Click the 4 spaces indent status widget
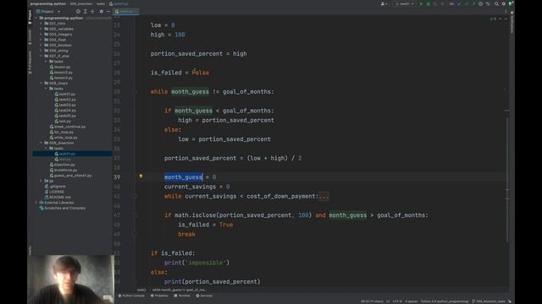The width and height of the screenshot is (542, 304). tap(411, 301)
